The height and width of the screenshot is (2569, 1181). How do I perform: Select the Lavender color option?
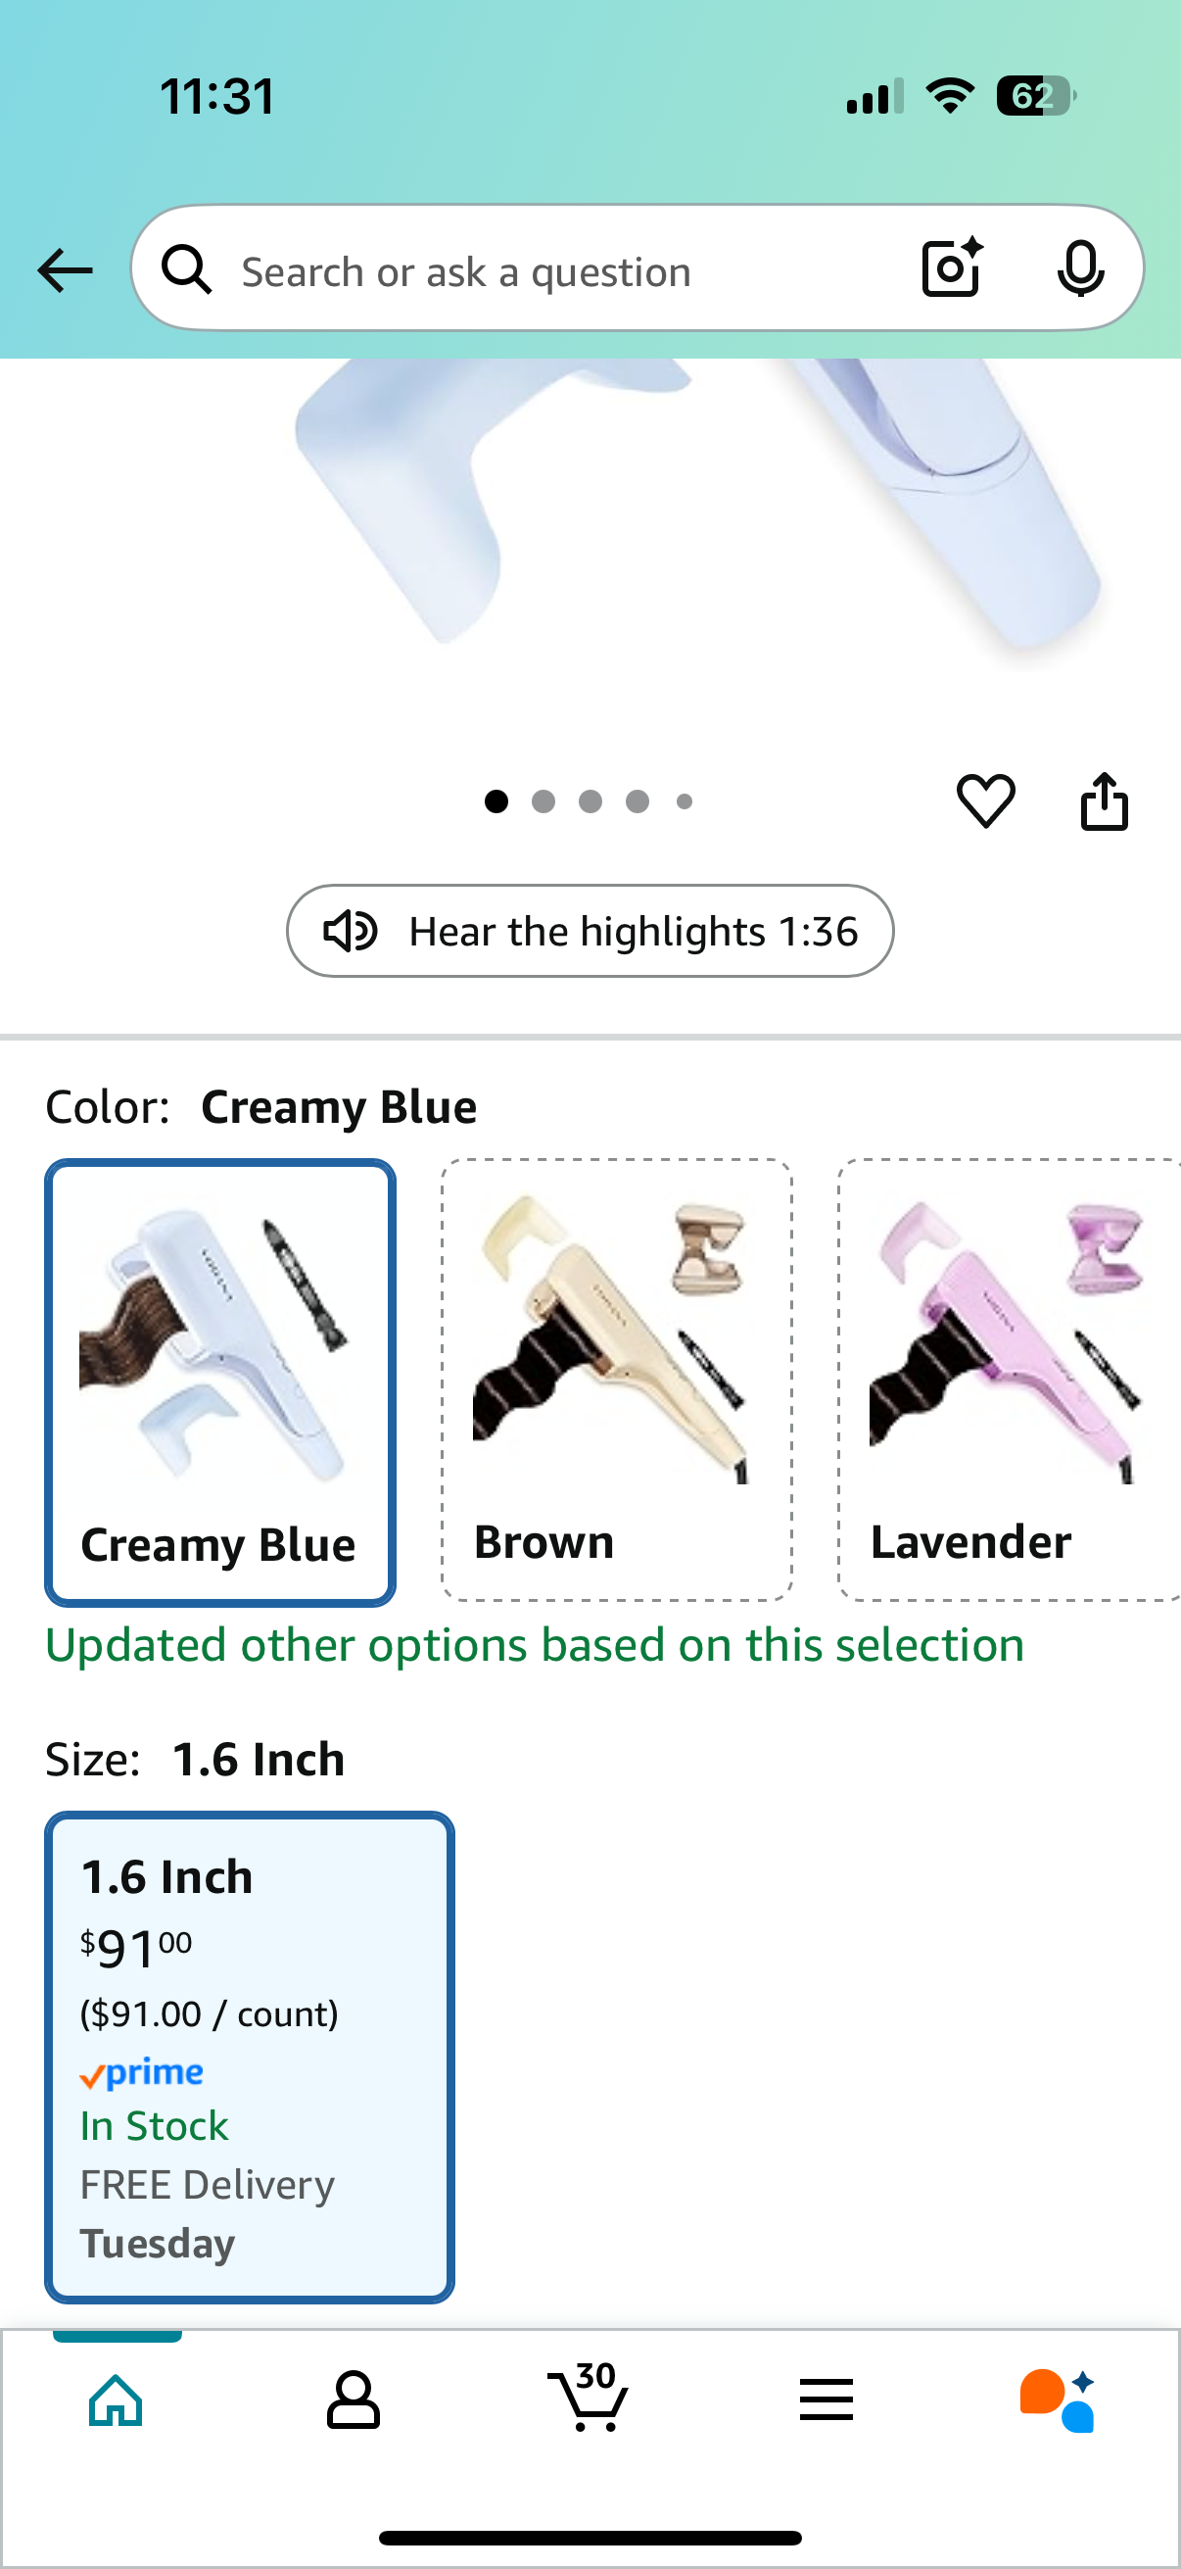[x=1009, y=1380]
